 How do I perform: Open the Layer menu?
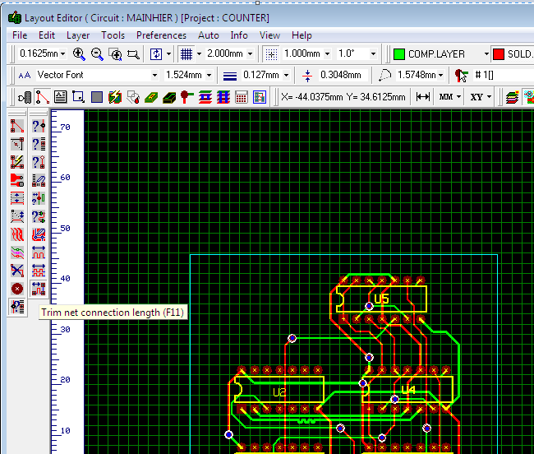click(x=78, y=35)
